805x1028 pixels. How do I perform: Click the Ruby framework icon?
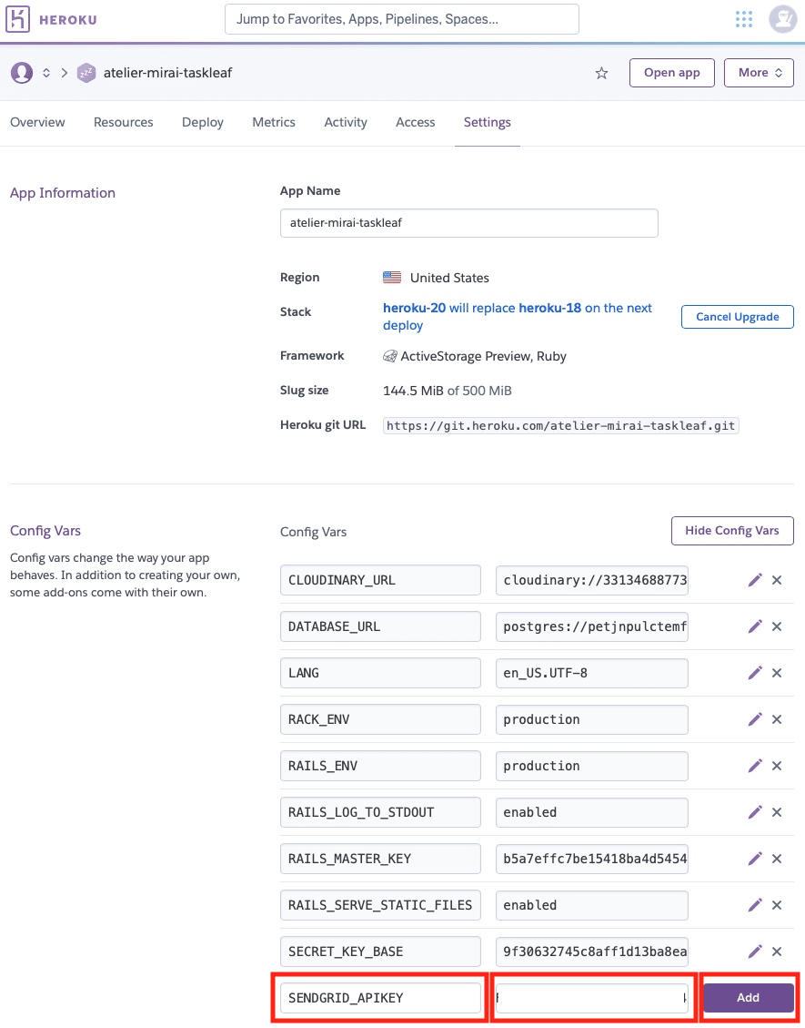389,356
